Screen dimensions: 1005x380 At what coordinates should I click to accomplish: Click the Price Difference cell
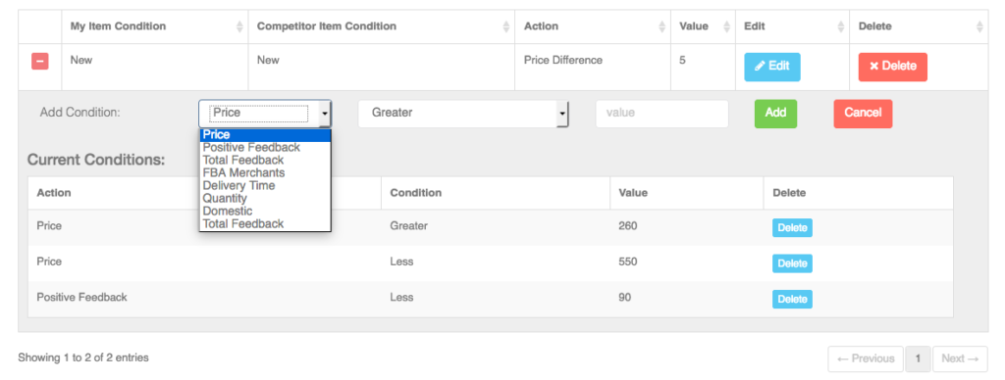(593, 67)
